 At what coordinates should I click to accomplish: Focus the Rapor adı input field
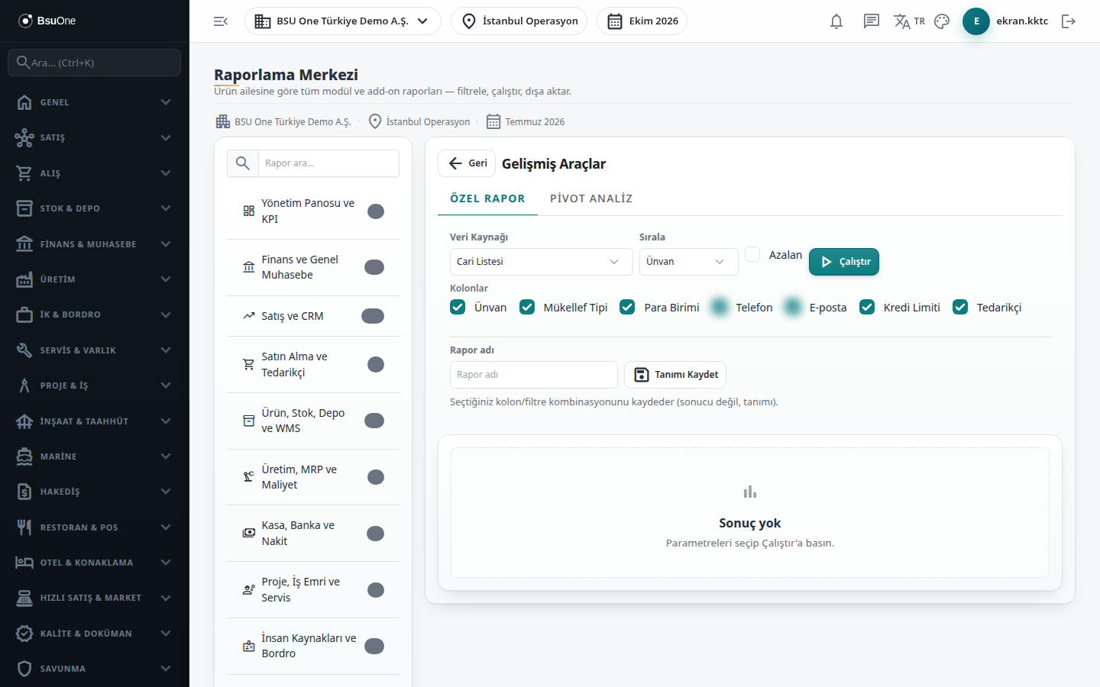pos(534,375)
